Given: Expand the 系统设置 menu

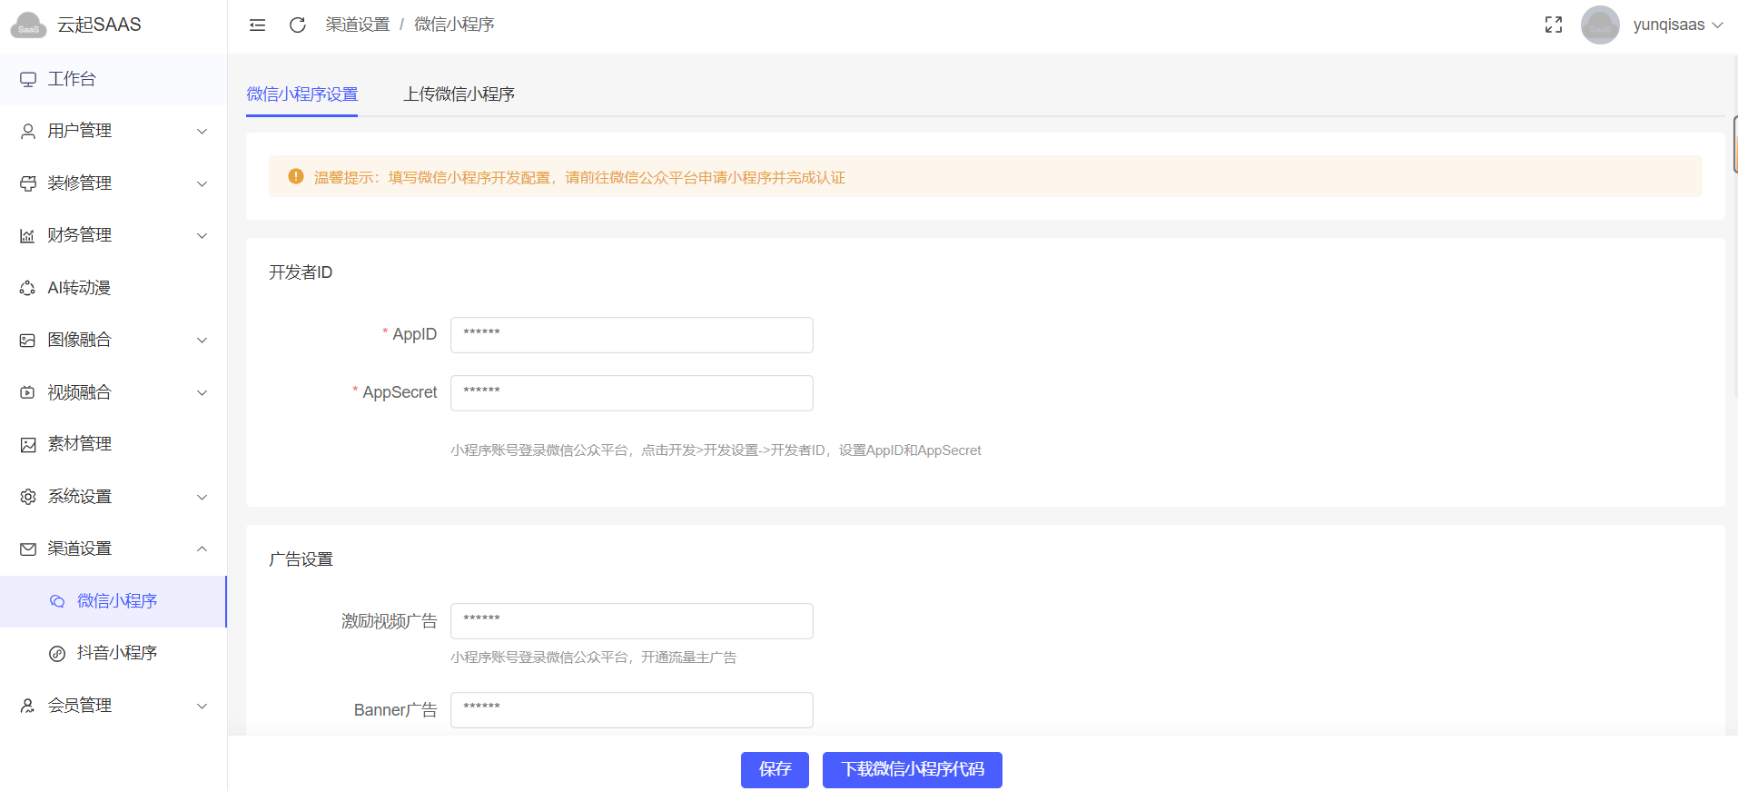Looking at the screenshot, I should click(113, 497).
